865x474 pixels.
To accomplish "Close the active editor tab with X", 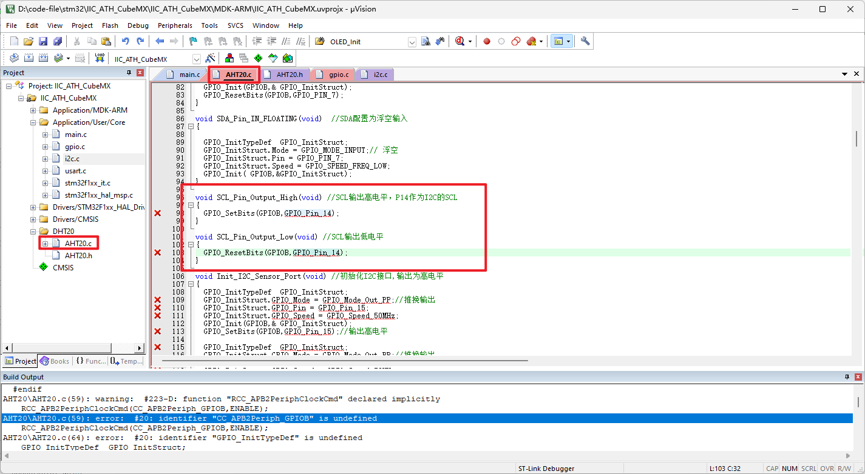I will coord(857,74).
